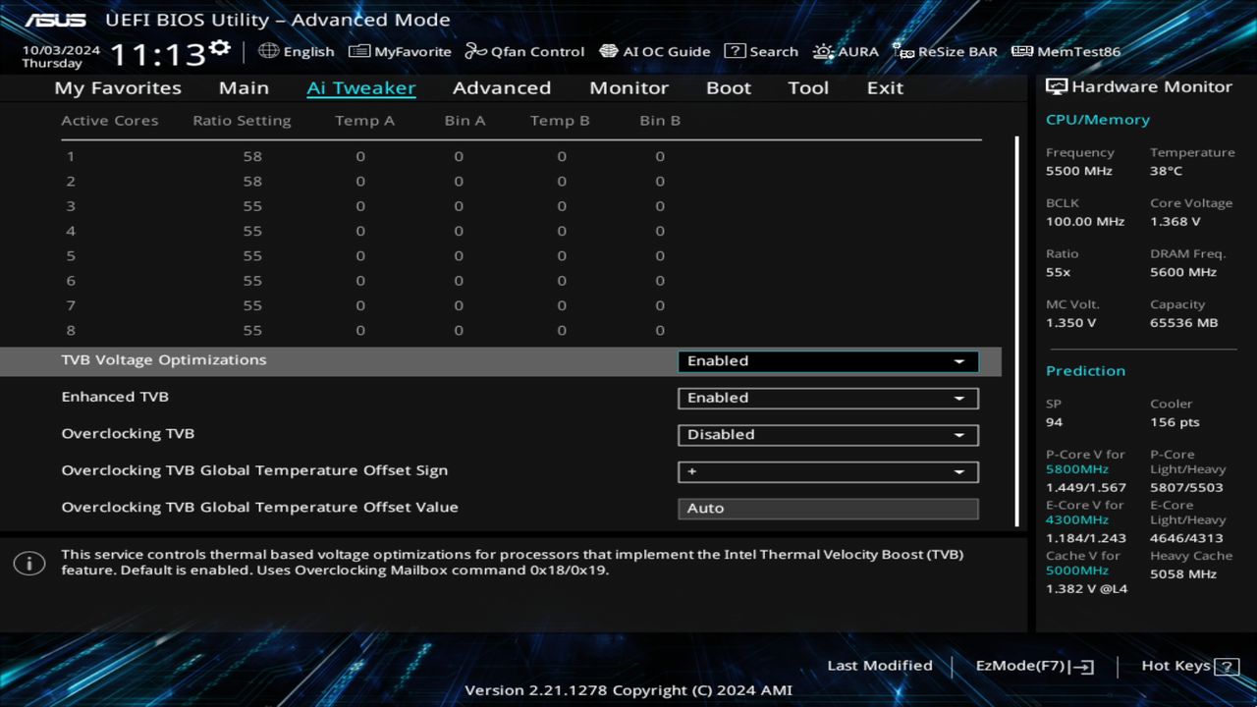Screen dimensions: 1257x707
Task: Click the Overclocking TVB Global Temperature Offset Value field
Action: coord(827,508)
